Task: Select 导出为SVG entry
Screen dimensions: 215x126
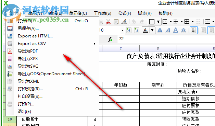Action: (x=52, y=66)
